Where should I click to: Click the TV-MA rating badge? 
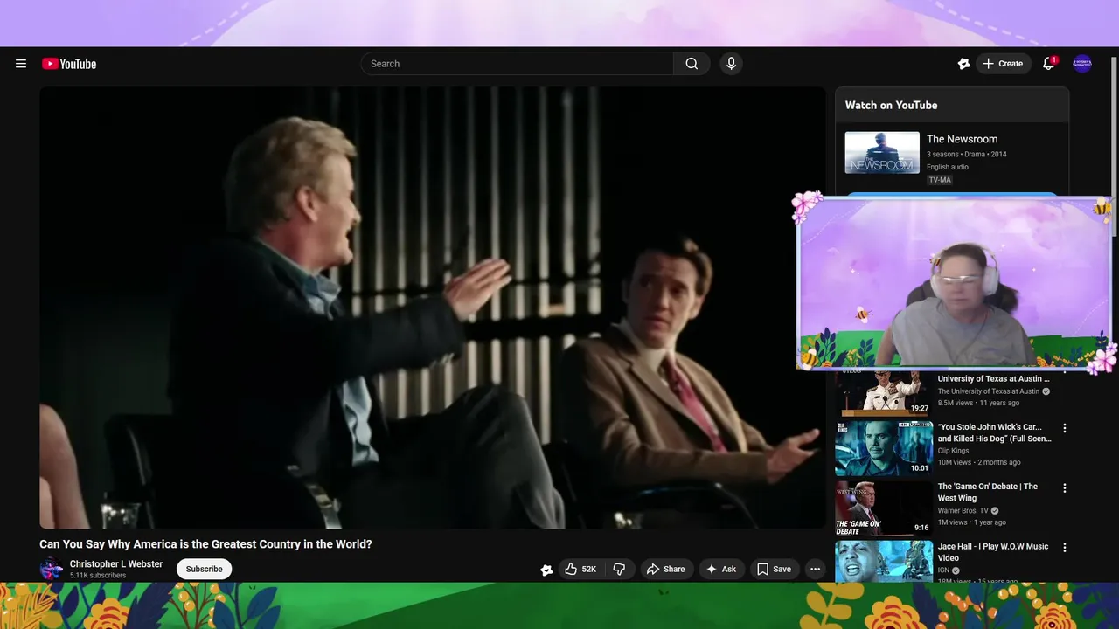tap(940, 180)
